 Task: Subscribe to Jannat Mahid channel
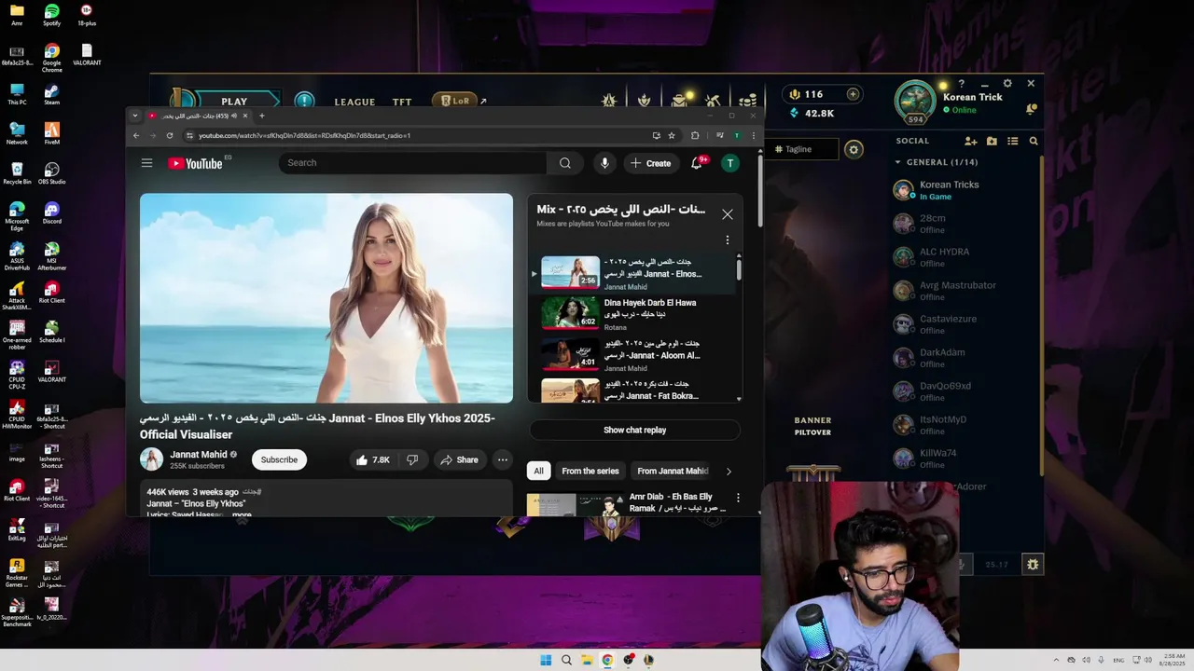pos(279,459)
